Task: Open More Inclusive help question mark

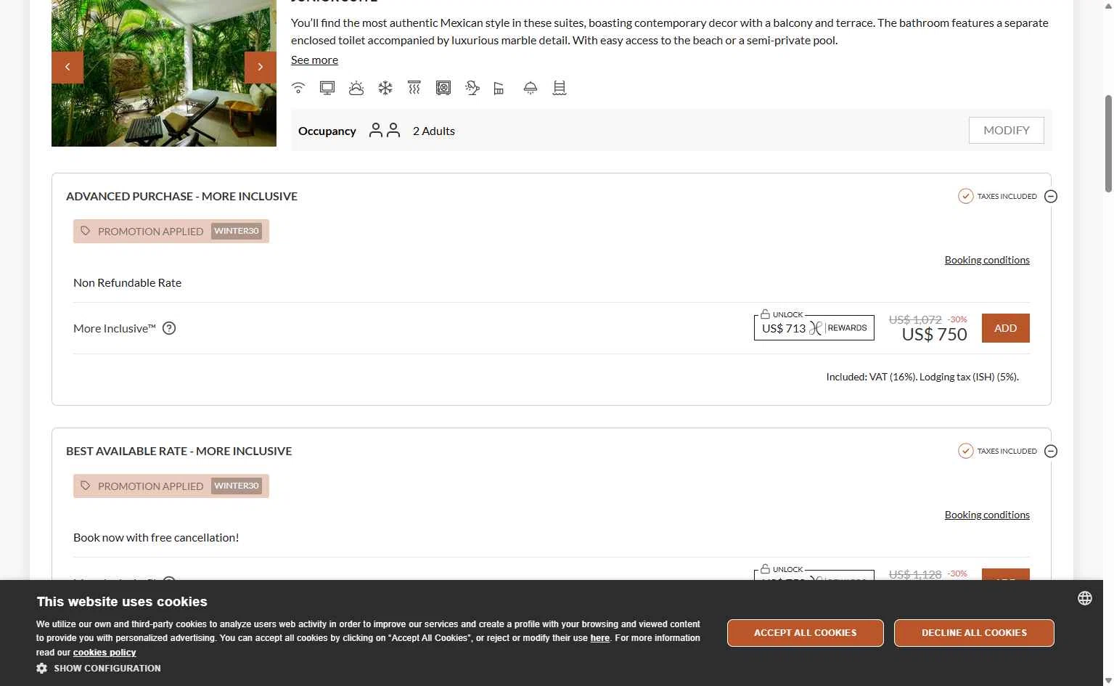Action: 169,328
